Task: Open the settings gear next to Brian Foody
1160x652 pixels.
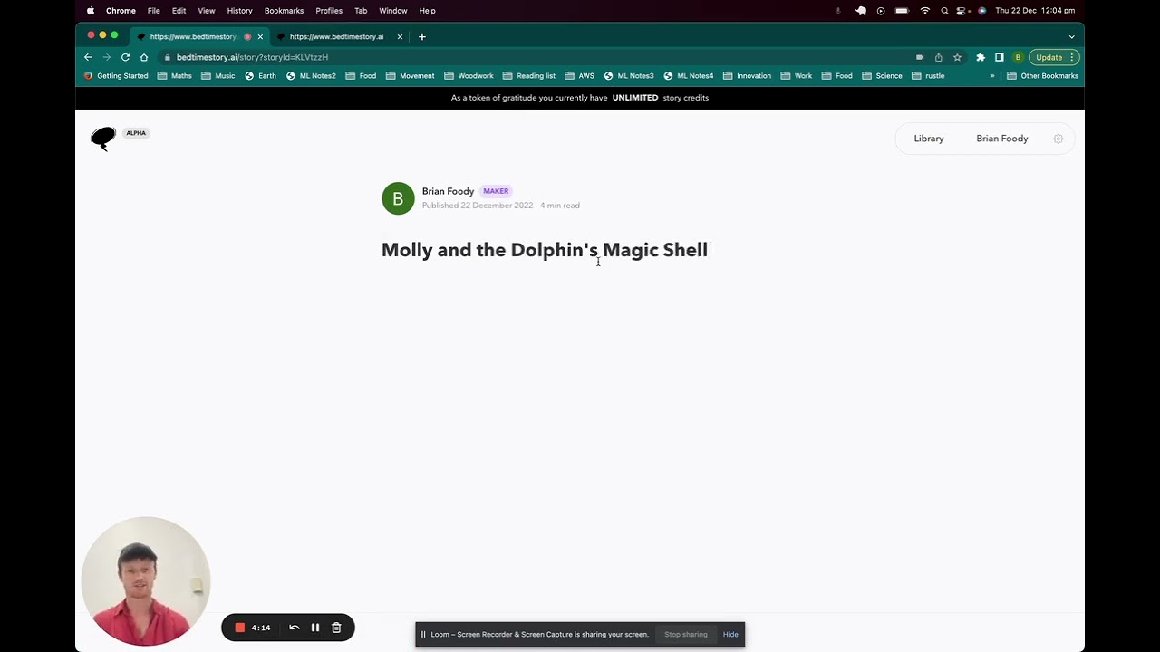Action: [x=1058, y=138]
